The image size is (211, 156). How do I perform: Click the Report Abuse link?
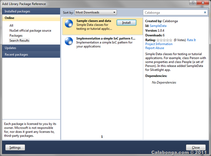coord(155,48)
